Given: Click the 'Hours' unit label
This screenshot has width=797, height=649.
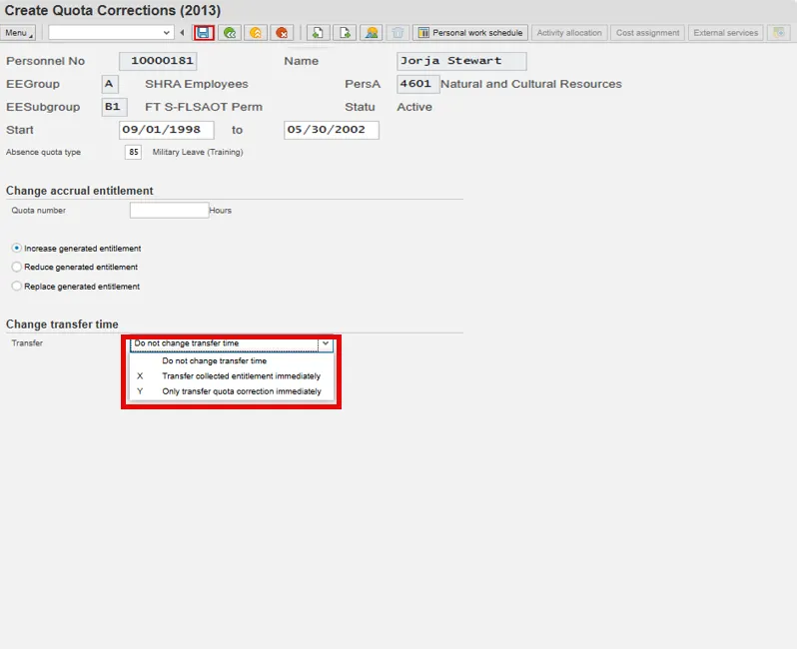Looking at the screenshot, I should 220,211.
